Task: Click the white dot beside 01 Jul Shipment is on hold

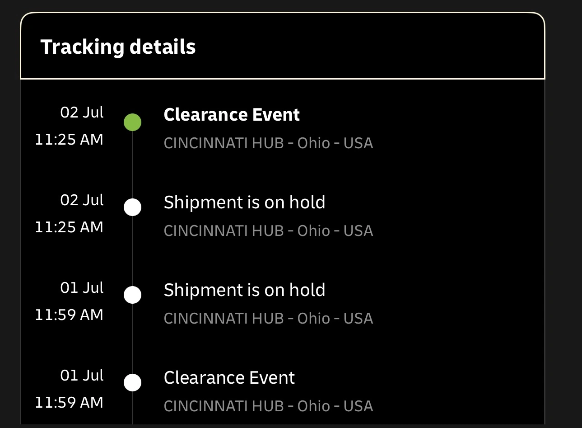Action: tap(132, 295)
